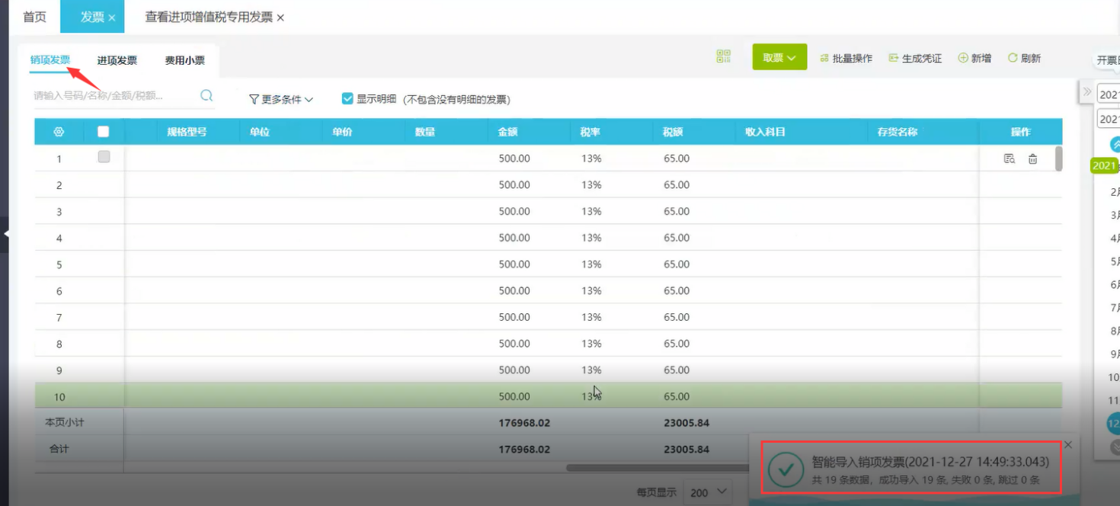View details icon for row 1
This screenshot has width=1120, height=506.
(x=1009, y=159)
